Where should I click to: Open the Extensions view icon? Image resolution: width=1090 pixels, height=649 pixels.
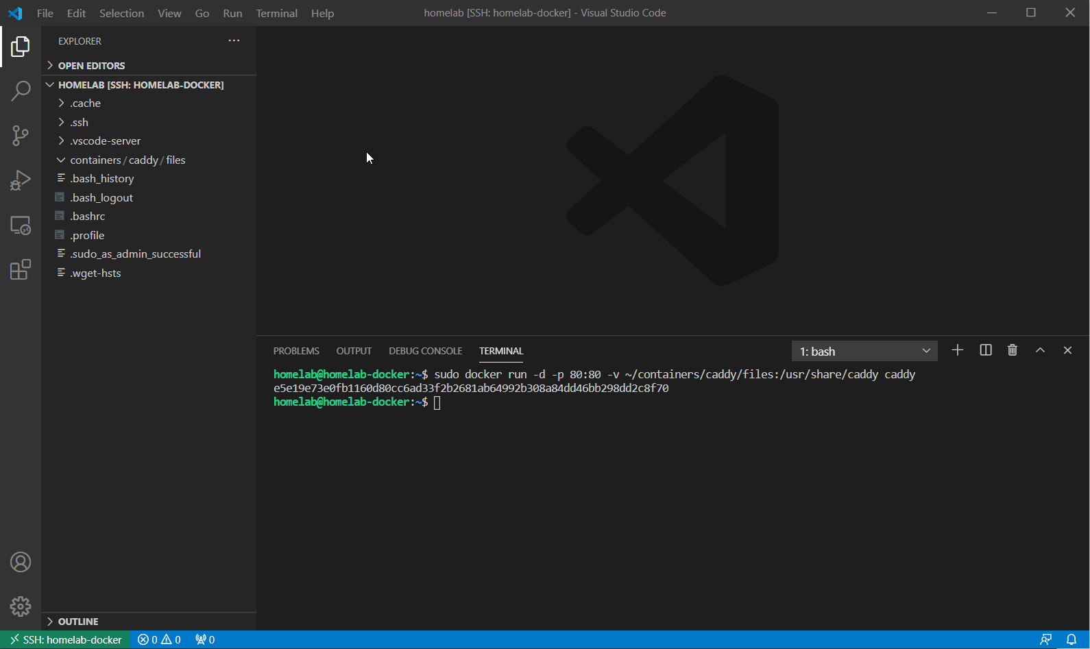[21, 270]
